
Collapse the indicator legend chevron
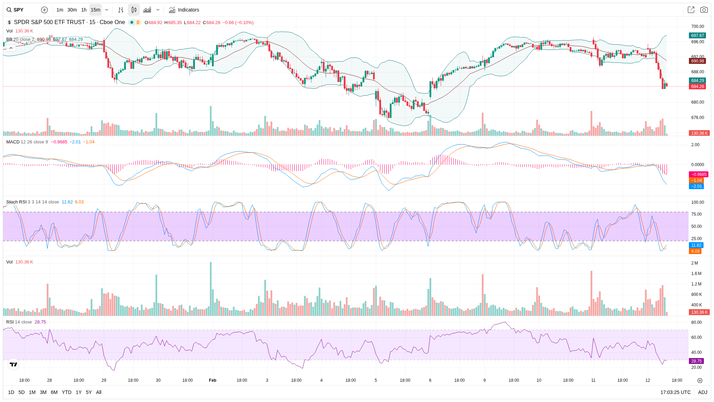pos(11,48)
